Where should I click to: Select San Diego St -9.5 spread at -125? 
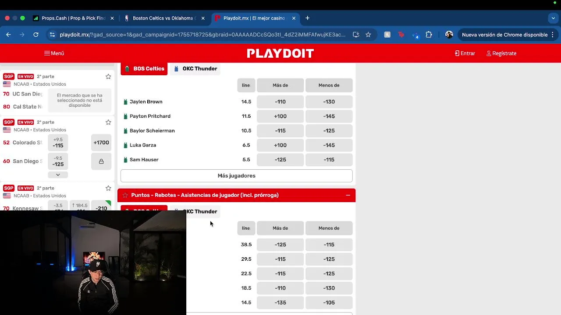tap(58, 161)
